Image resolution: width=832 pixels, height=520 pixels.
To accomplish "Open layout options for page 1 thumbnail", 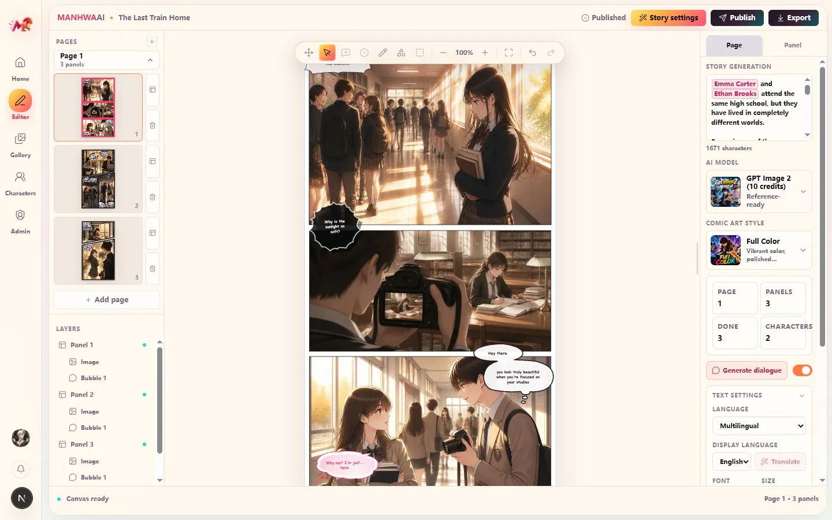I will point(153,90).
